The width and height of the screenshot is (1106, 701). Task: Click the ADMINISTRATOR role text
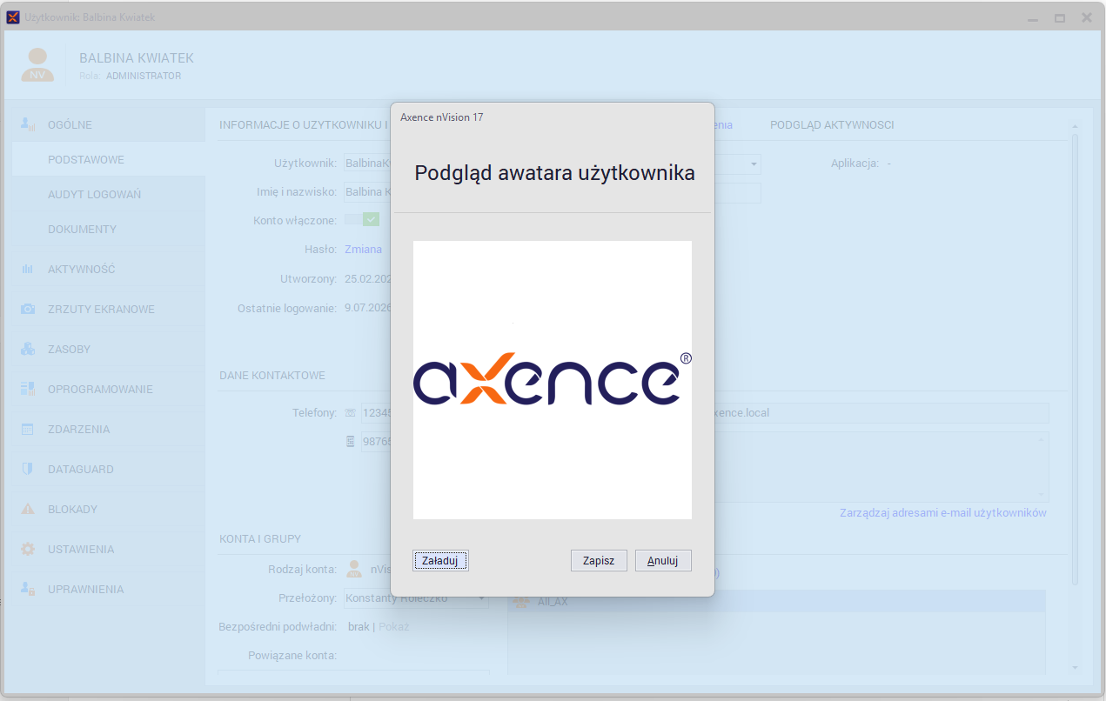(x=144, y=77)
